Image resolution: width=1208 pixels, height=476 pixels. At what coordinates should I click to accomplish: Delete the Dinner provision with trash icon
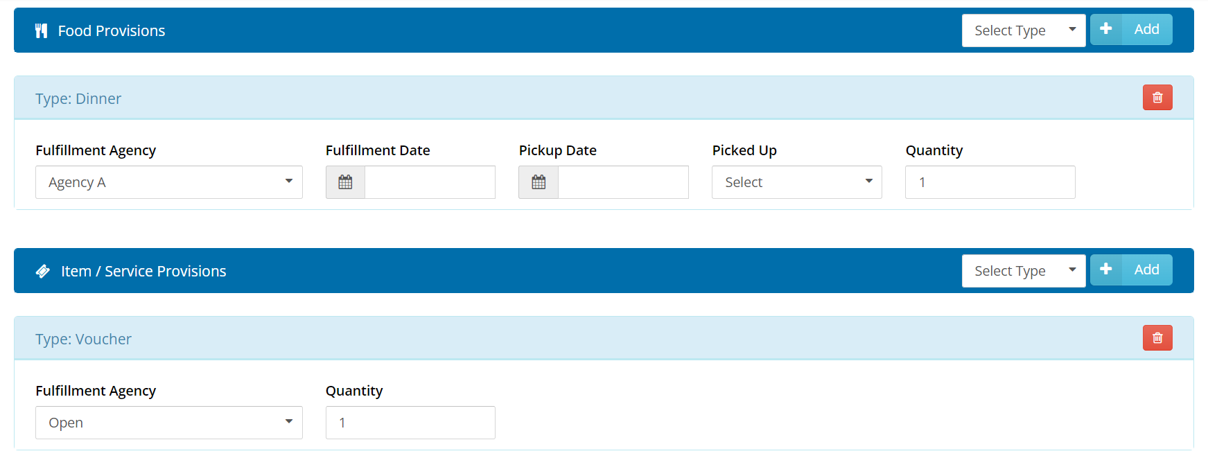tap(1157, 98)
